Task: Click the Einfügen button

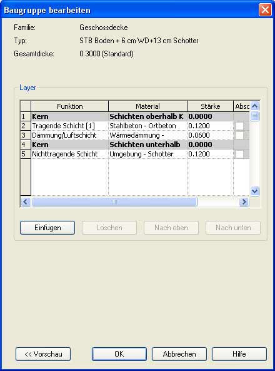Action: pyautogui.click(x=47, y=228)
